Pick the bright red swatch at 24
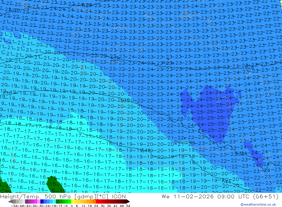 97,201
